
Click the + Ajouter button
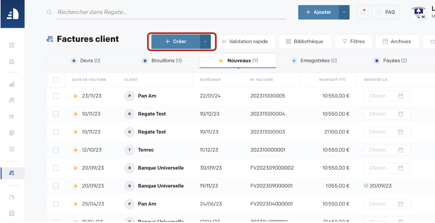[318, 12]
